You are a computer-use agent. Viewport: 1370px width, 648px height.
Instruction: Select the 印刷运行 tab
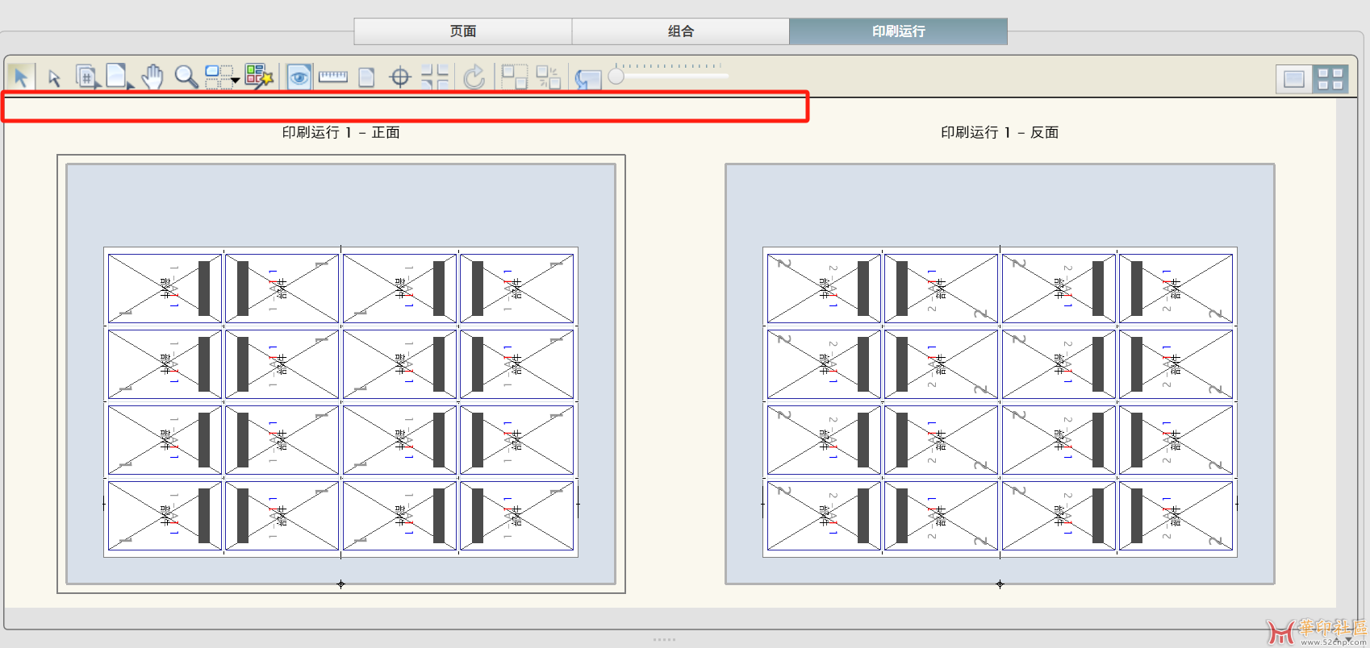[898, 31]
